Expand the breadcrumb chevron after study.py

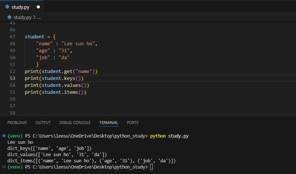tap(34, 18)
